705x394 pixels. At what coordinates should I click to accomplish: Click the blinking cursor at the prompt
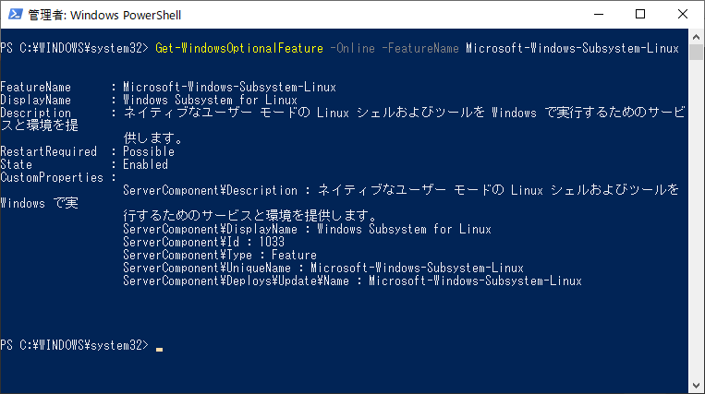coord(159,349)
